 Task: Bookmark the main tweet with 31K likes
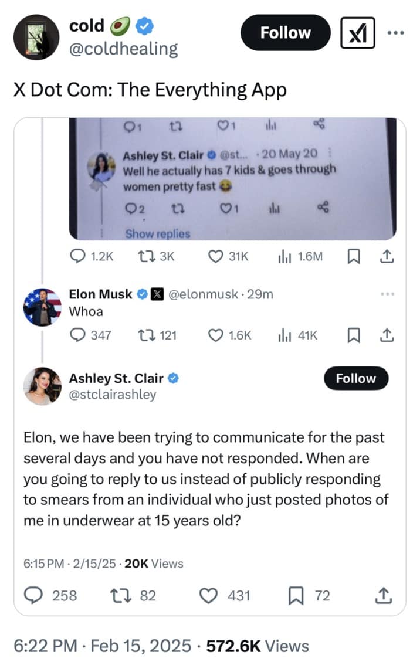[x=354, y=256]
